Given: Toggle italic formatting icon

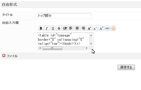Looking at the screenshot, I should click(47, 28).
